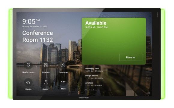Viewport: 174px width, 108px height.
Task: Tap the Conference Room 1132 title
Action: 37,36
